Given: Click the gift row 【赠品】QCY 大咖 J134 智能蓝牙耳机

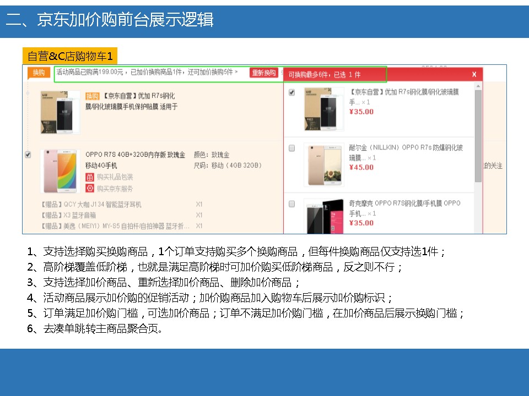Looking at the screenshot, I should (x=91, y=205).
